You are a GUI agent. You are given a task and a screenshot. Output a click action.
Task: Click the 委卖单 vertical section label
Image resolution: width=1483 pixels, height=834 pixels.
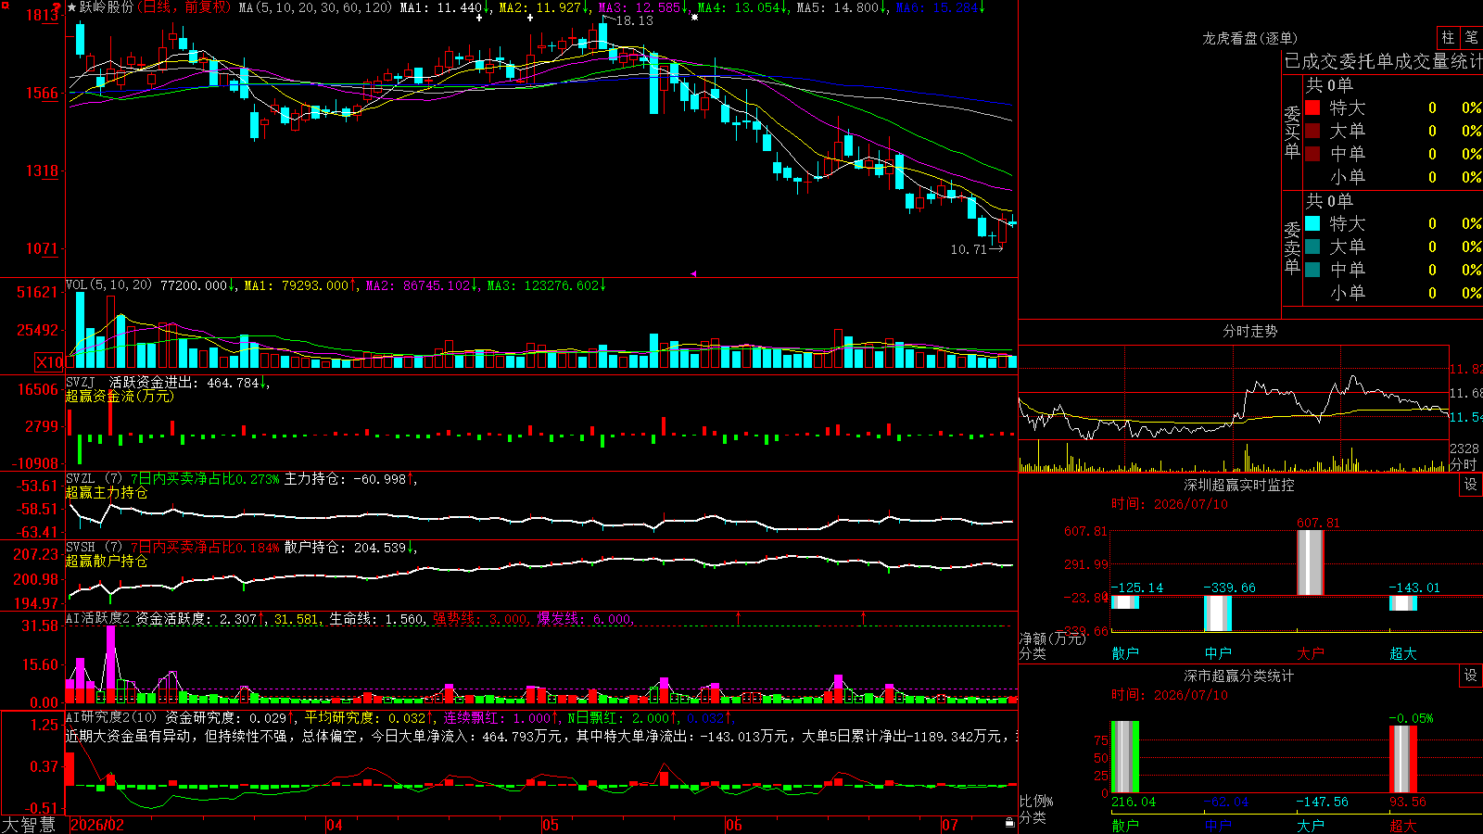(x=1292, y=248)
